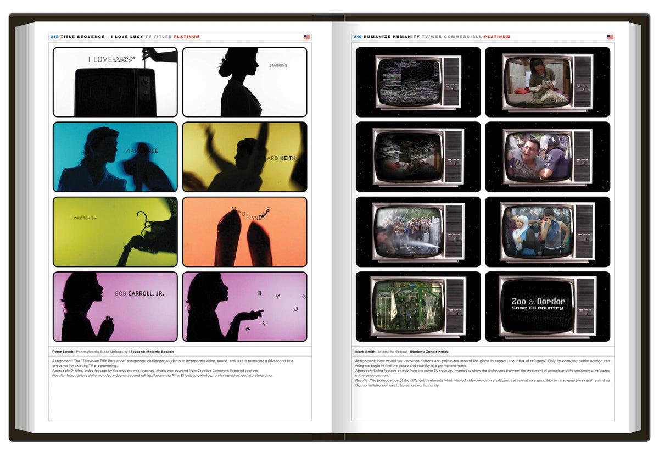Select 'Miami Ad School' in the credits
The width and height of the screenshot is (659, 456).
(x=393, y=352)
